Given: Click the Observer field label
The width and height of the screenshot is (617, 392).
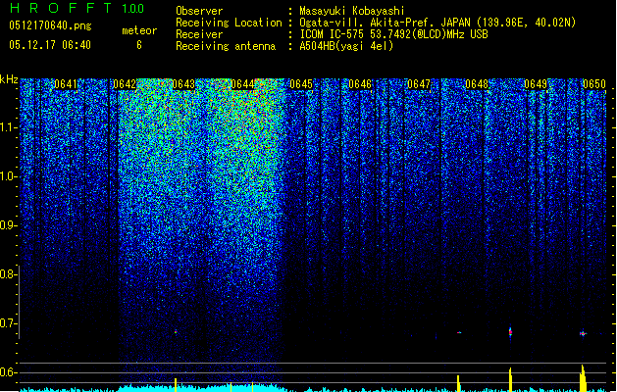Looking at the screenshot, I should click(199, 11).
